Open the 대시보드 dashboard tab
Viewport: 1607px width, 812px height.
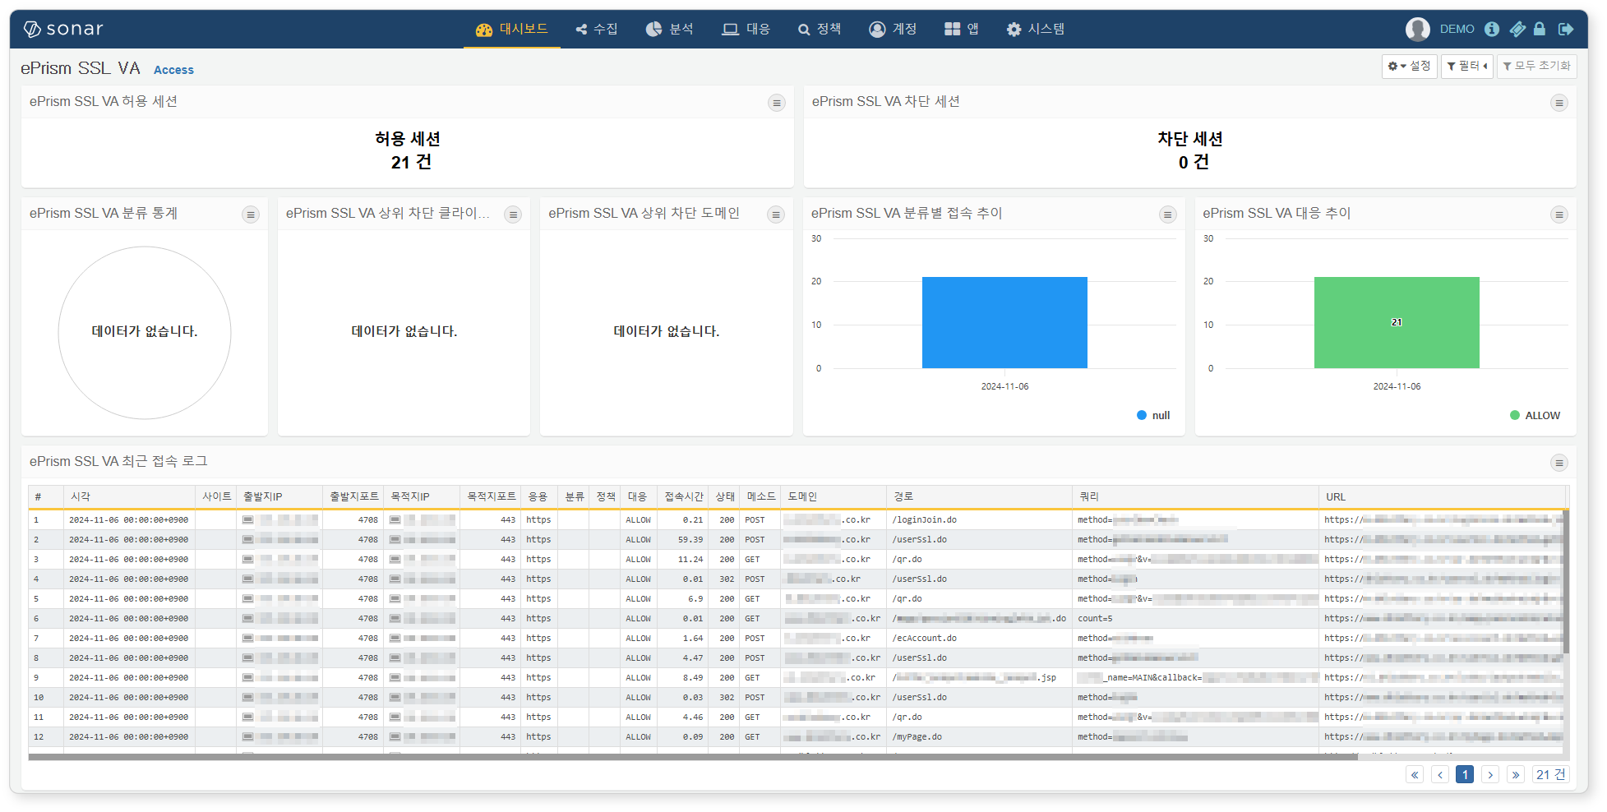click(511, 29)
